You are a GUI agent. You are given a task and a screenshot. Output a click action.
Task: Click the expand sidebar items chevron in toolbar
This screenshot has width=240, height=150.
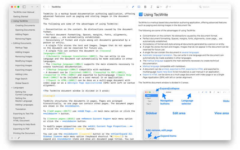pos(32,7)
